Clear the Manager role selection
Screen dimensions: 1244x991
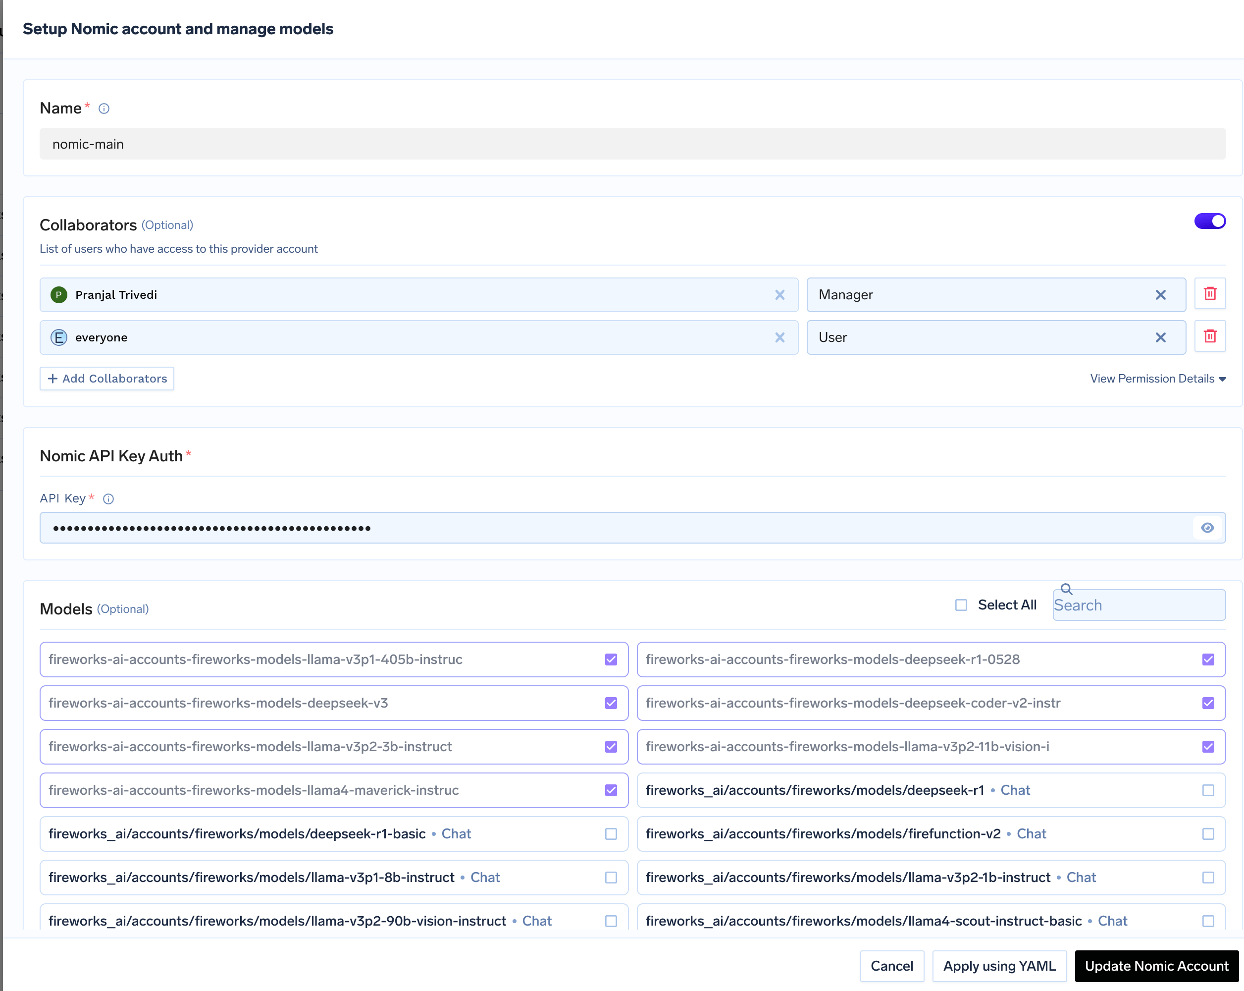point(1160,295)
